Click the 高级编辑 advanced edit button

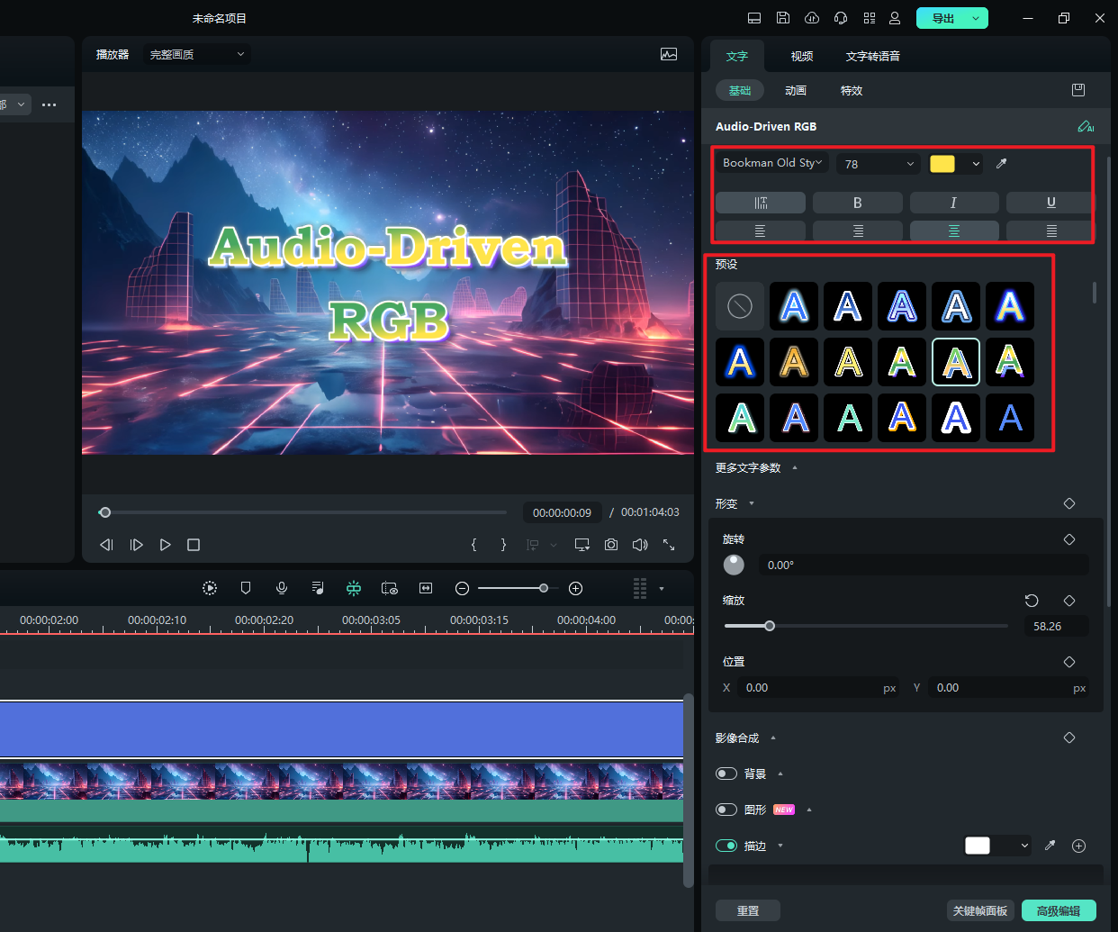coord(1058,910)
